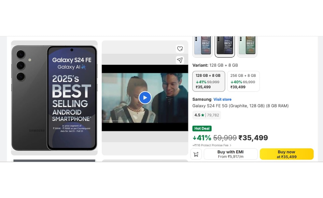Image resolution: width=323 pixels, height=198 pixels.
Task: Click the add to cart icon
Action: (196, 154)
